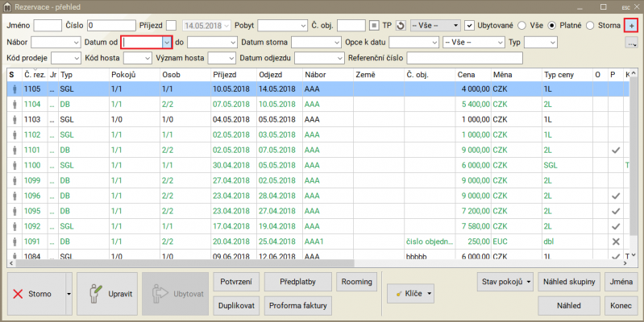Click the Cena column header
Viewport: 644px width, 322px height.
coord(466,74)
